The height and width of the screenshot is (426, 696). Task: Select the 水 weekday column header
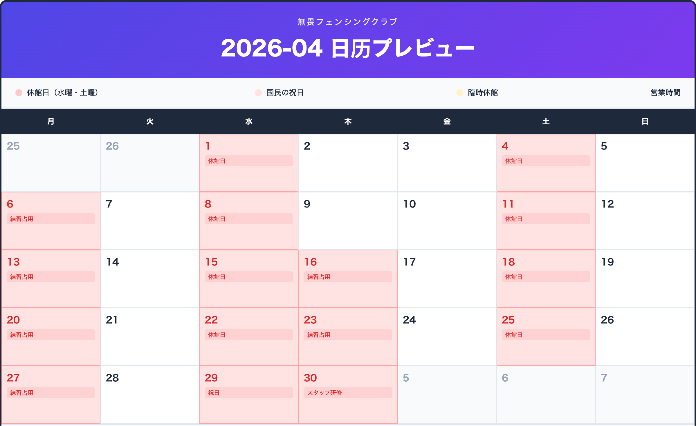click(x=249, y=121)
